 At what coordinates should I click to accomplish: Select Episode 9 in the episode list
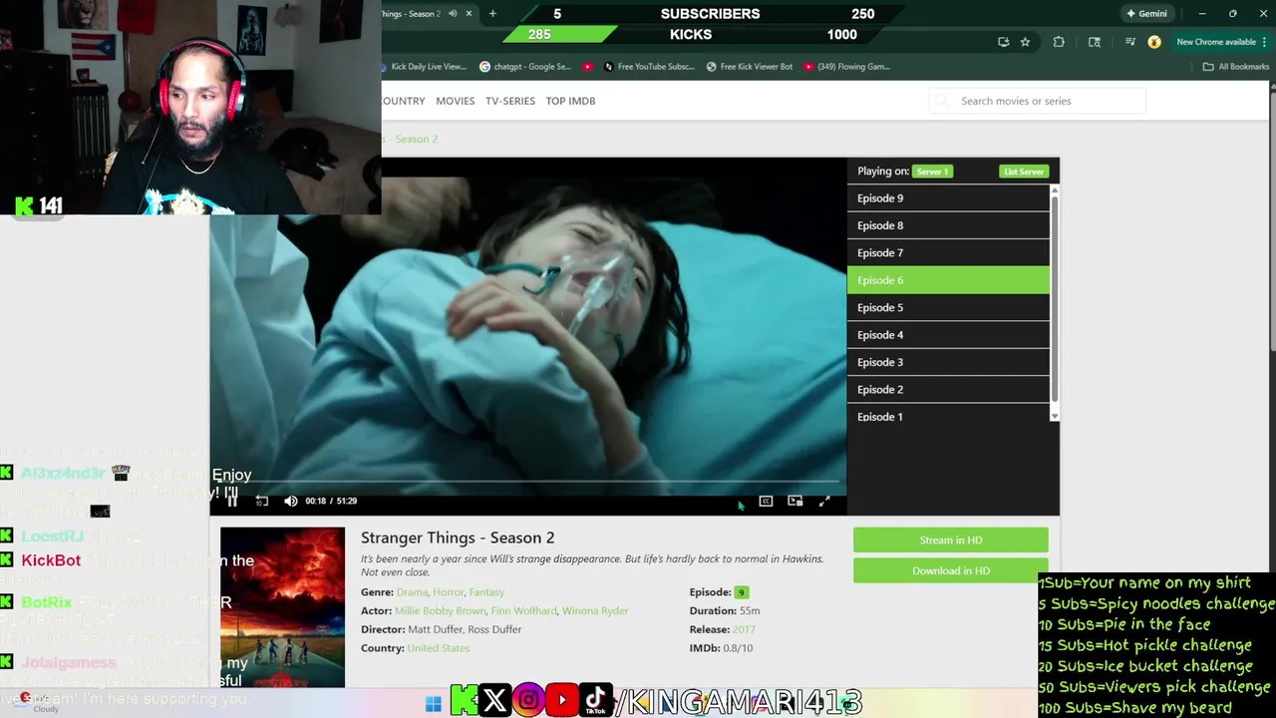948,198
